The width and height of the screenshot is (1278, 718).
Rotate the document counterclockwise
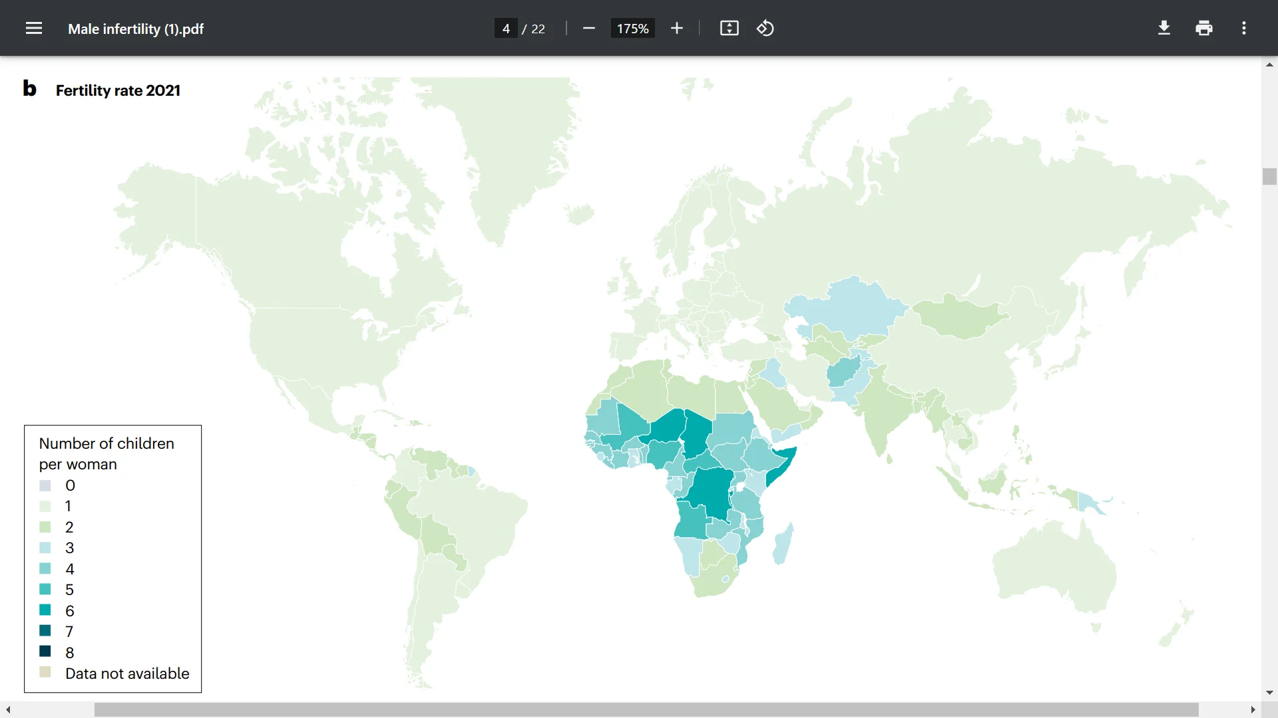pos(765,29)
